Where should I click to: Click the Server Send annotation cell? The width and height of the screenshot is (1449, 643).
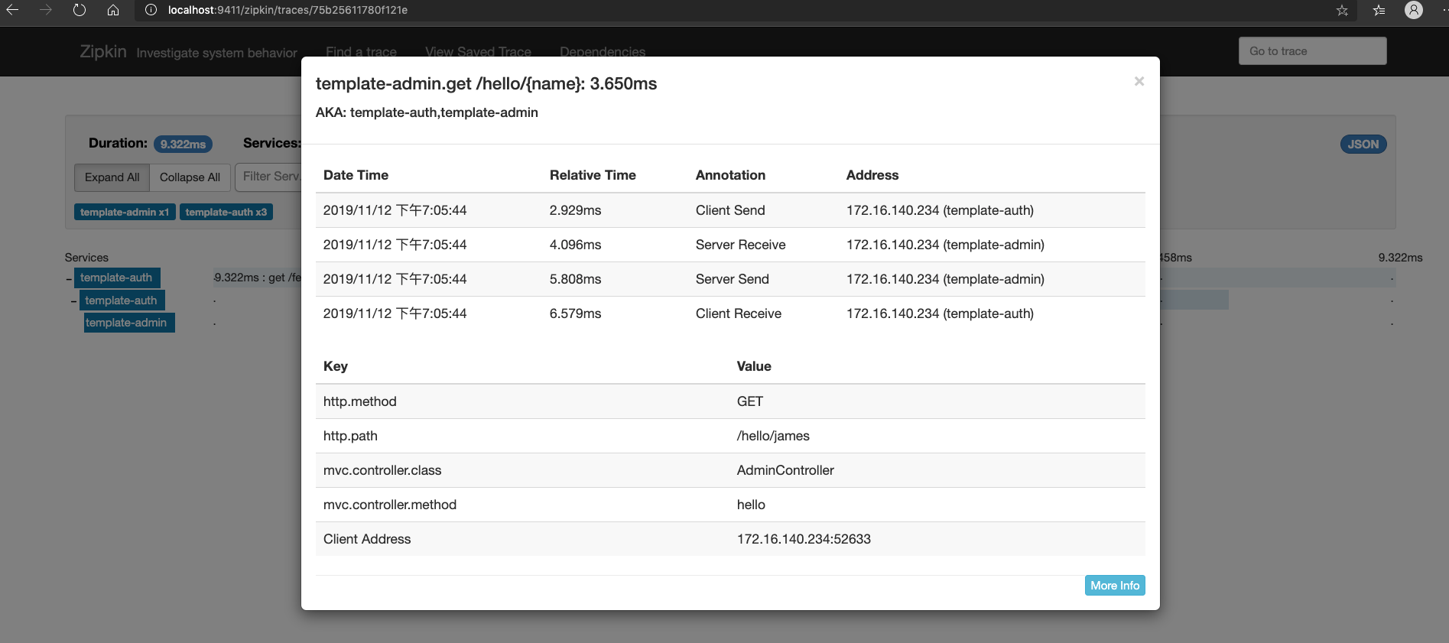pos(733,279)
